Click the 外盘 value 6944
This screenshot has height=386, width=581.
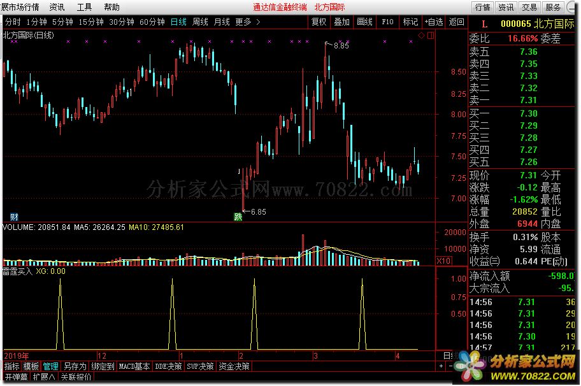coord(527,224)
